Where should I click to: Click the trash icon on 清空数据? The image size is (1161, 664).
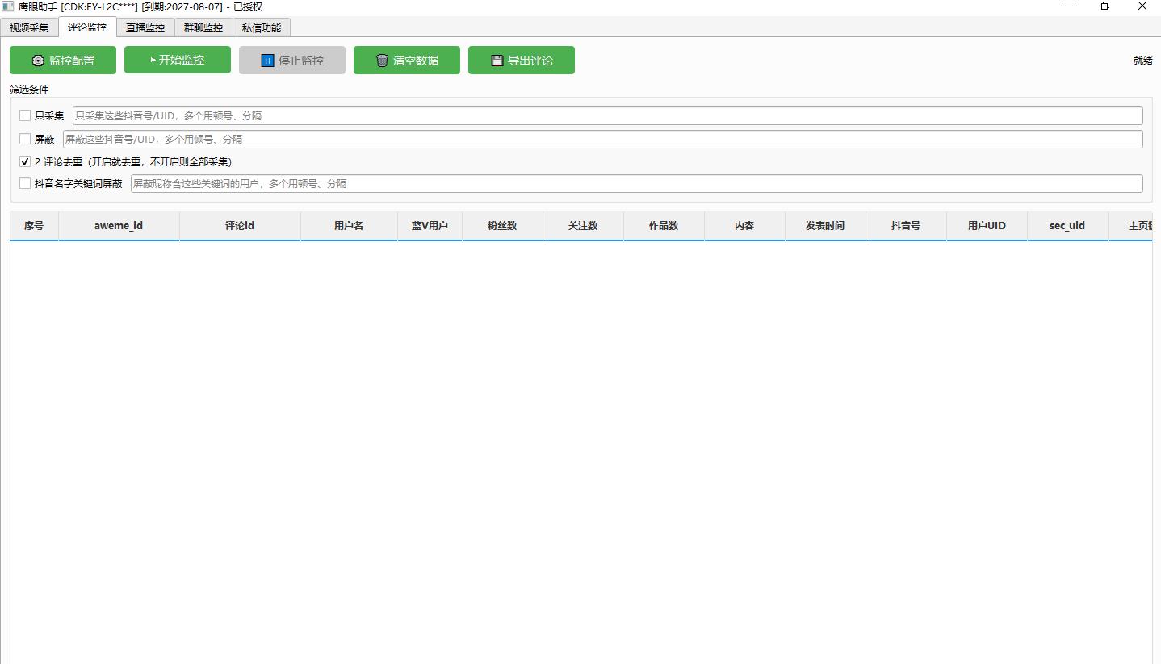click(382, 61)
